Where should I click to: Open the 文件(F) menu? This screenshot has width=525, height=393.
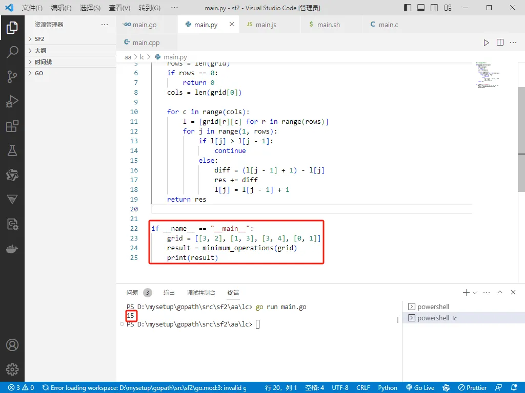coord(32,8)
